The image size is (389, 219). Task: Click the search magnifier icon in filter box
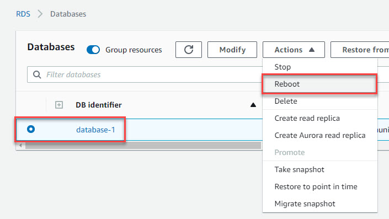coord(37,74)
